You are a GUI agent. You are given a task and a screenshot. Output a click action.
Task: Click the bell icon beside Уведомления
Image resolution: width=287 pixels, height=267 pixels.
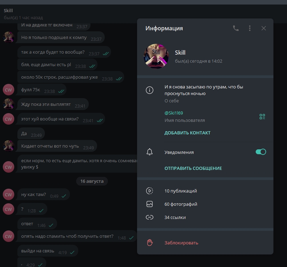(150, 152)
